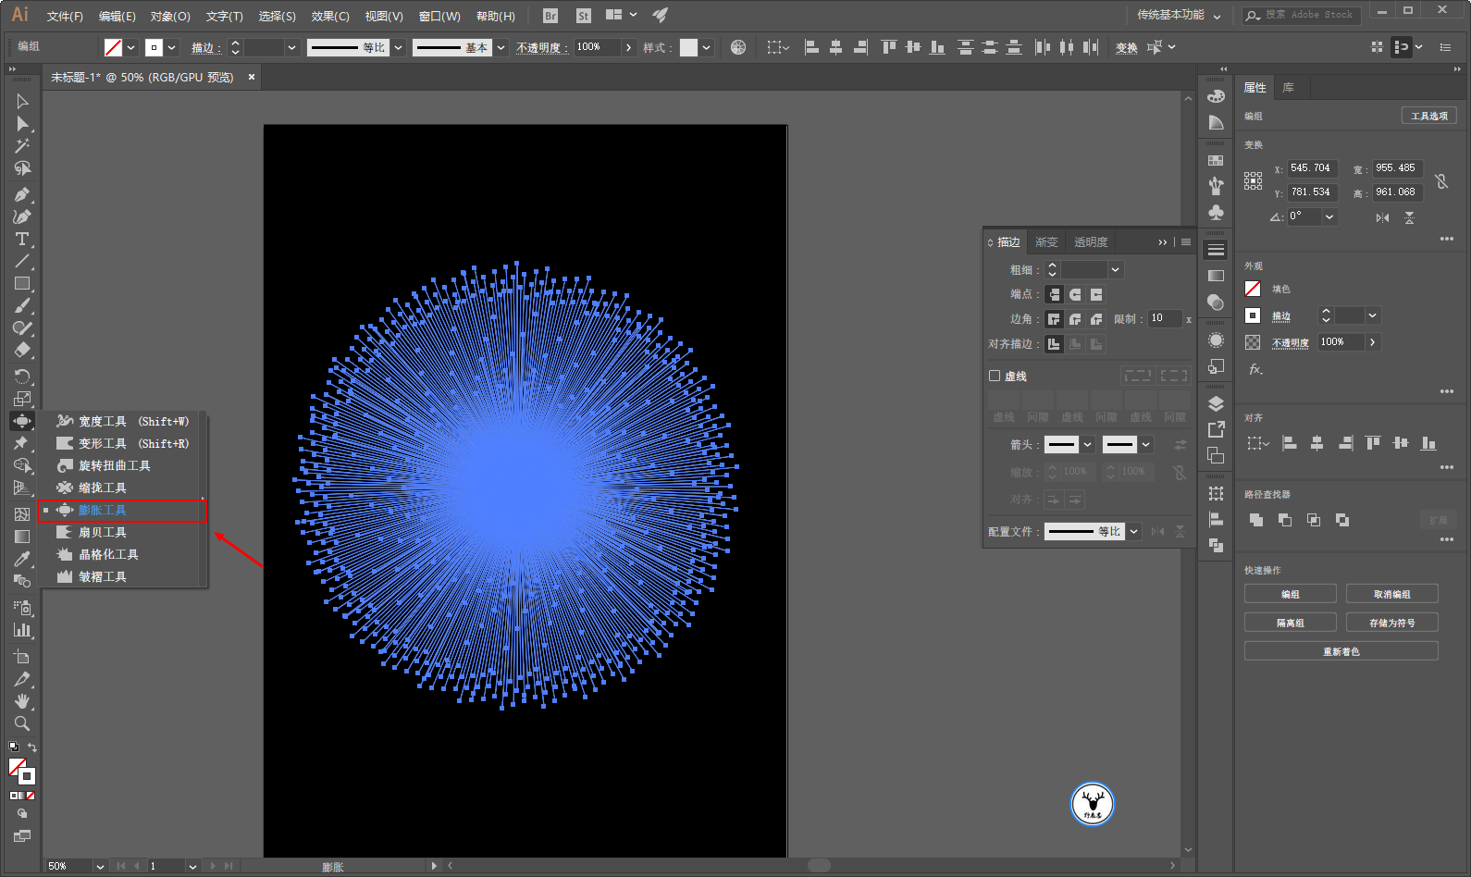Image resolution: width=1471 pixels, height=877 pixels.
Task: Select the Paintbrush tool
Action: (x=22, y=305)
